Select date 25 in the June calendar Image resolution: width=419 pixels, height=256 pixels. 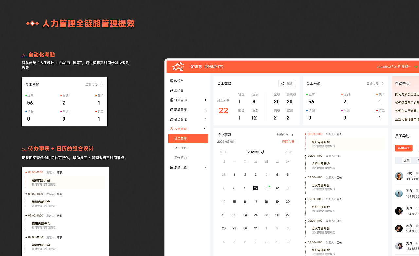coord(266,215)
